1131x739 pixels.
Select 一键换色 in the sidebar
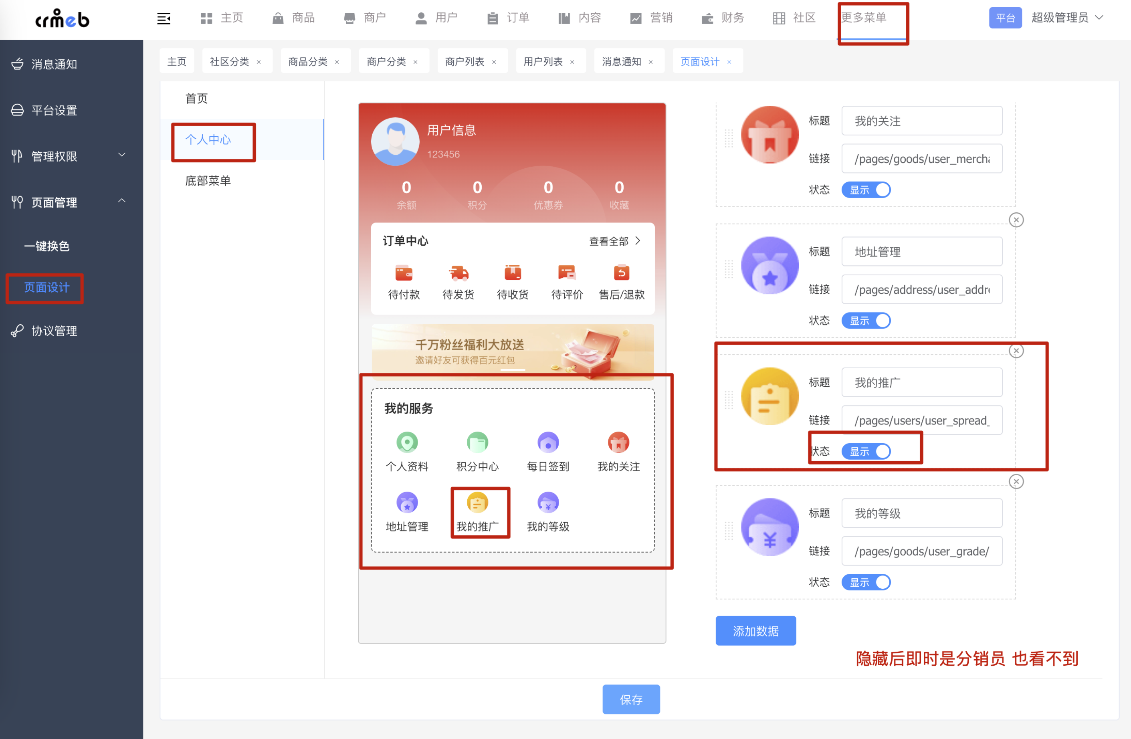pyautogui.click(x=47, y=246)
